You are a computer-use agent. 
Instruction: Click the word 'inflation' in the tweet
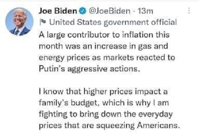pyautogui.click(x=137, y=34)
